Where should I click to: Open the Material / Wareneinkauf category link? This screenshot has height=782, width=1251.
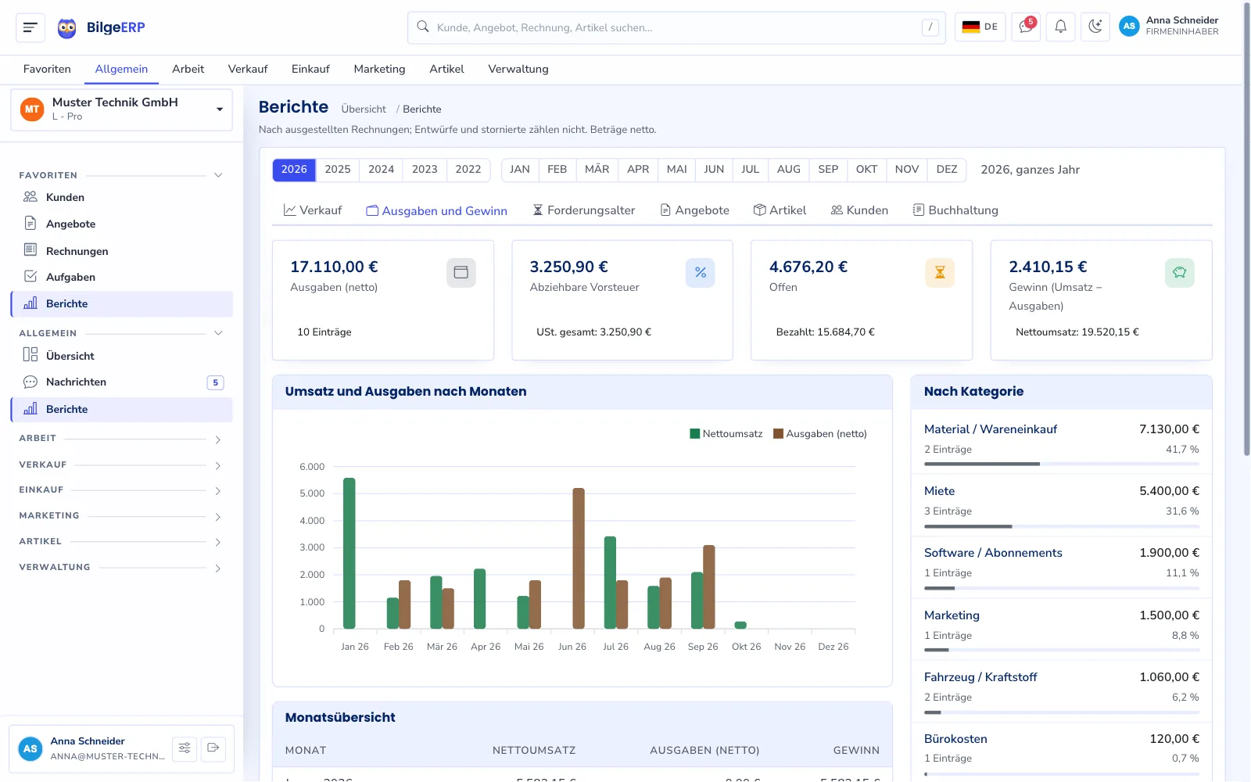point(991,429)
